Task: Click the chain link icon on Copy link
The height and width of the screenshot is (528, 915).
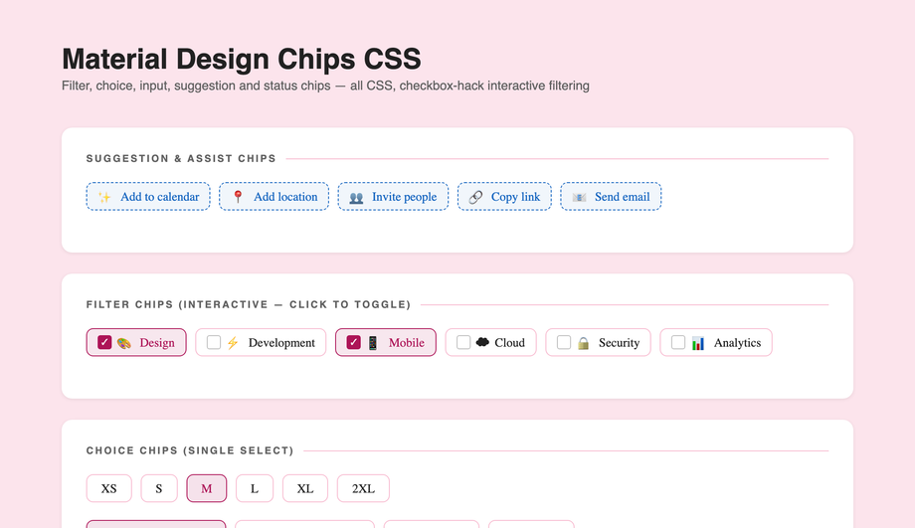Action: (x=475, y=197)
